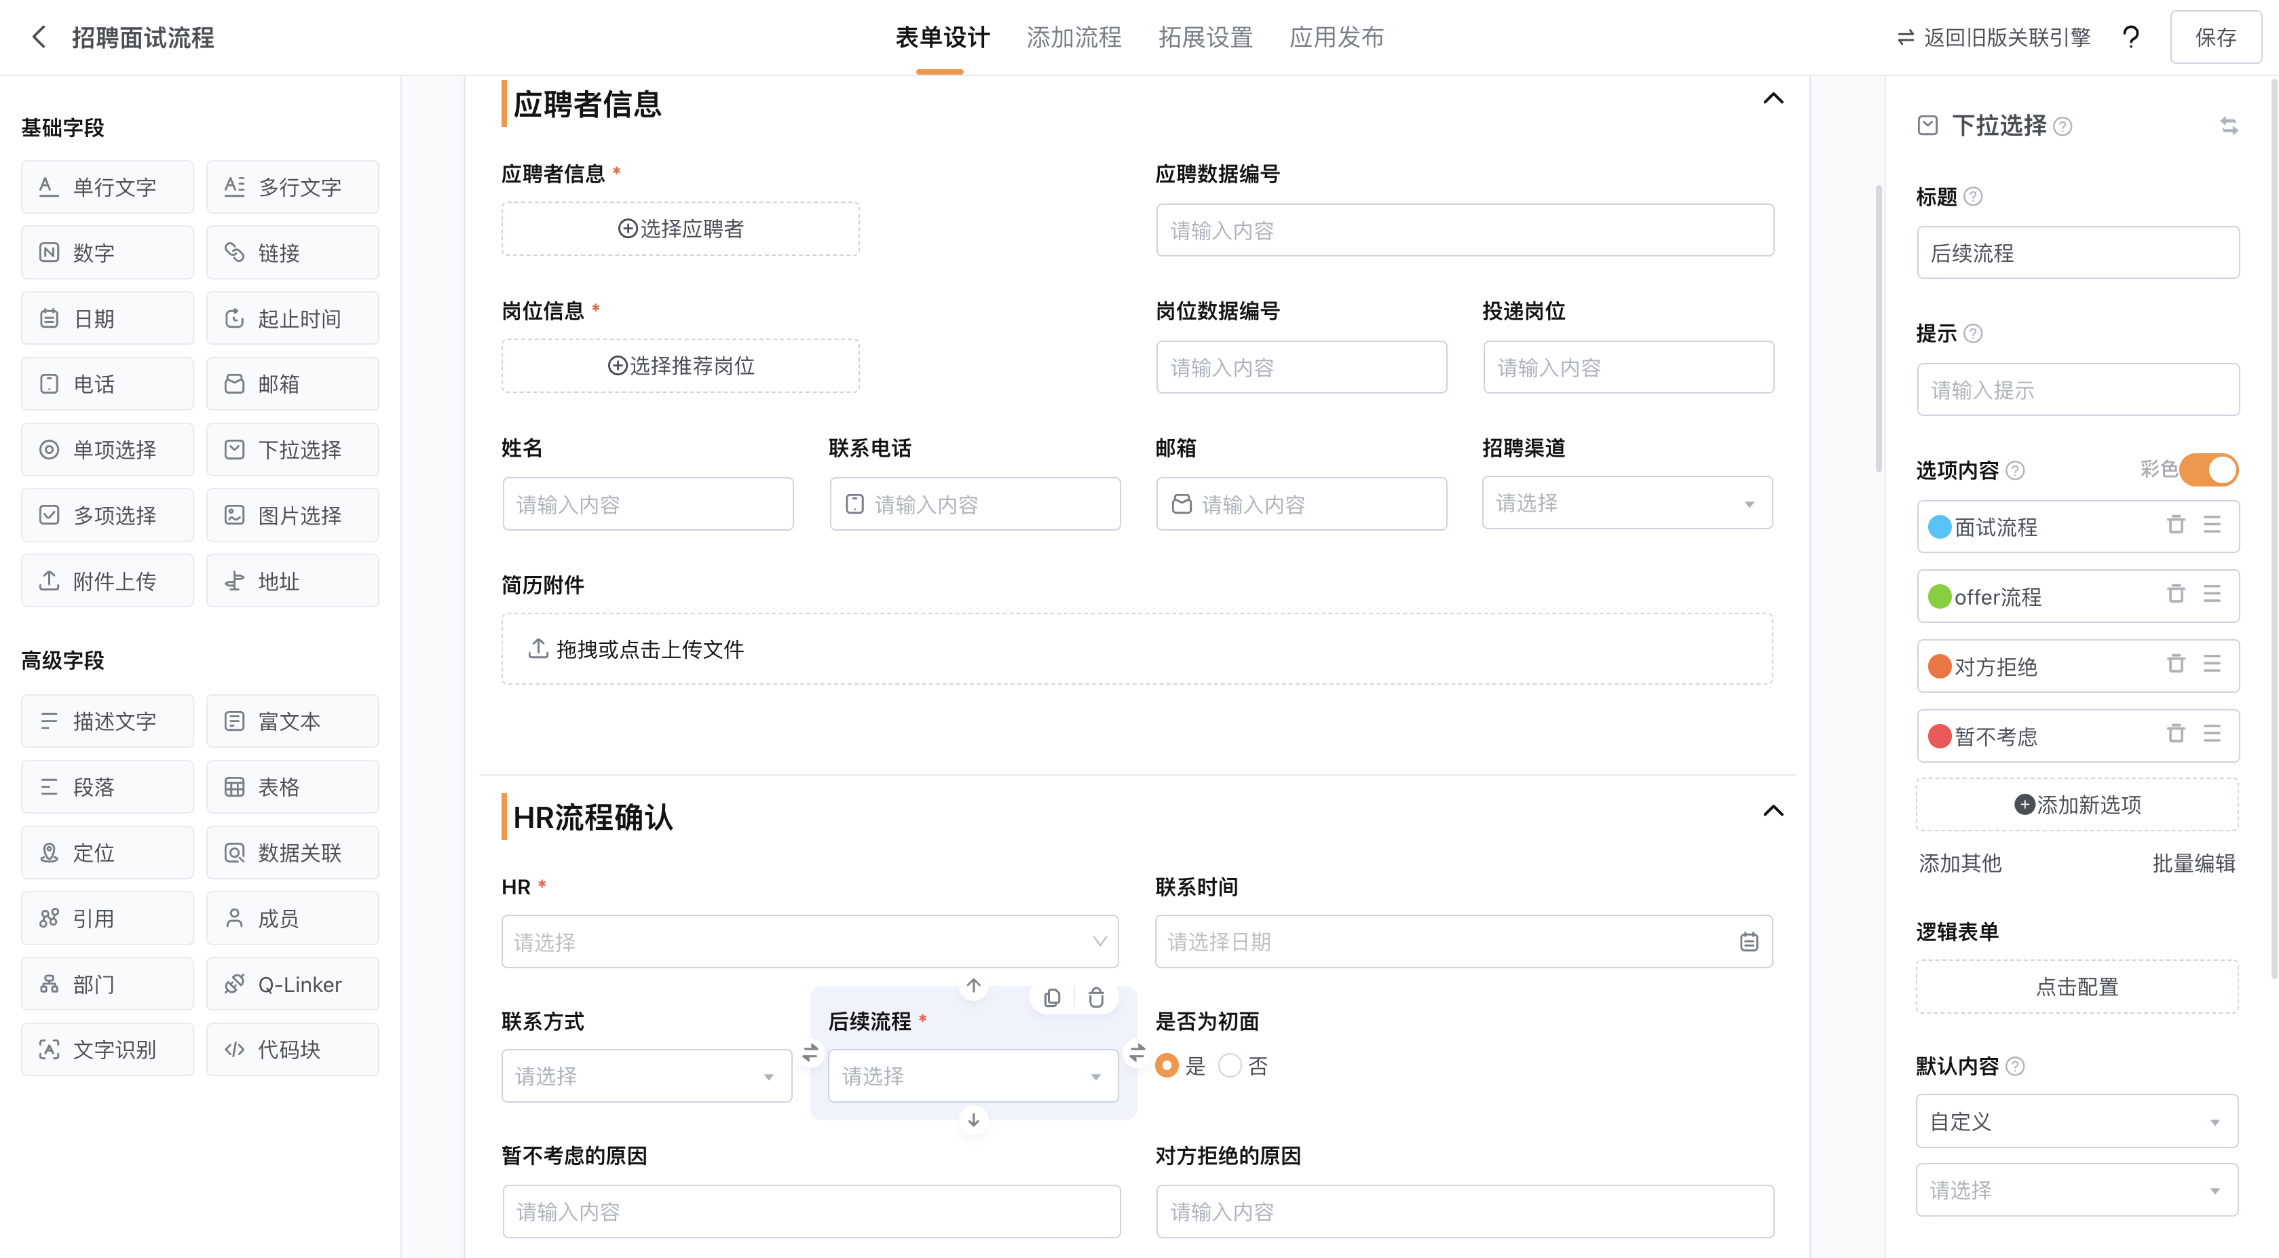Add a 单行文字 field from palette
This screenshot has width=2279, height=1258.
[x=107, y=187]
